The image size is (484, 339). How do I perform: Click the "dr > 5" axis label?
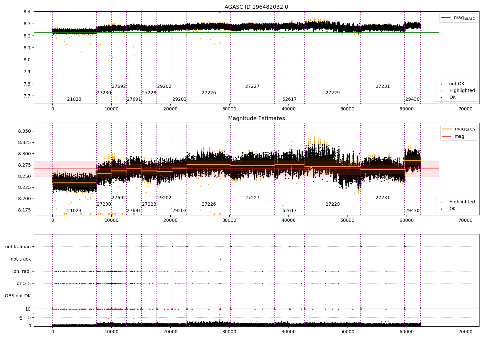pyautogui.click(x=24, y=284)
